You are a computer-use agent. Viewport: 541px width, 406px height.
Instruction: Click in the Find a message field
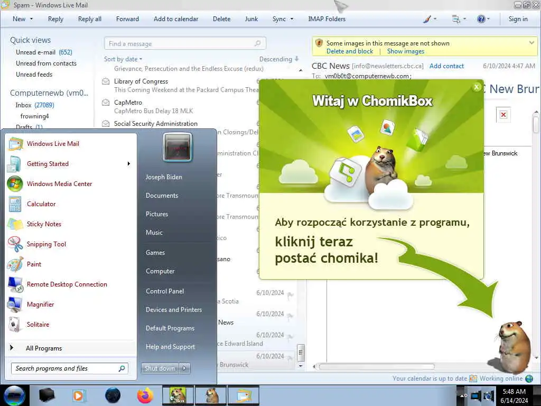tap(185, 43)
